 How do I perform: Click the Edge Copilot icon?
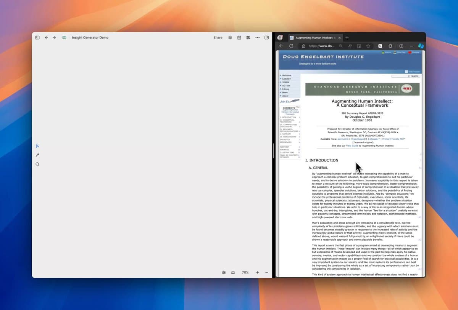[421, 46]
